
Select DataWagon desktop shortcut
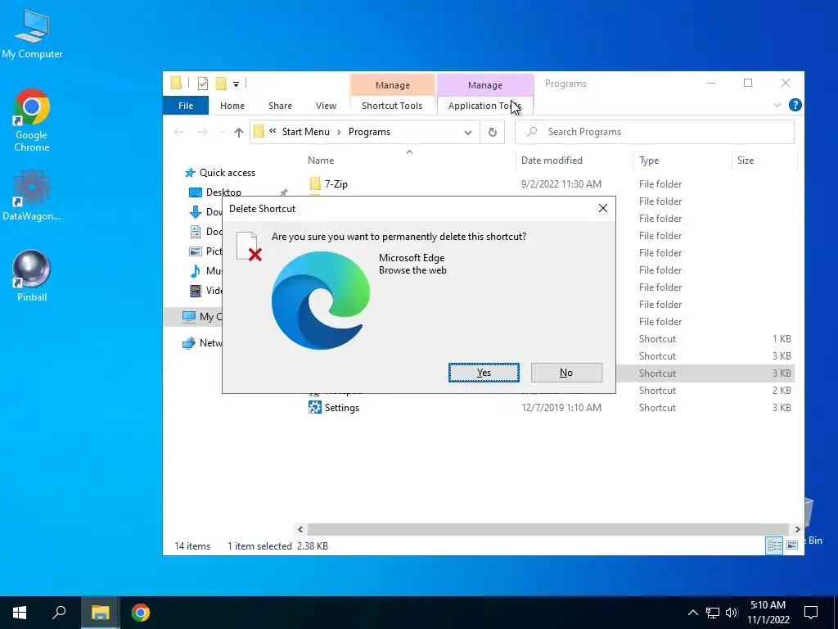(x=32, y=195)
